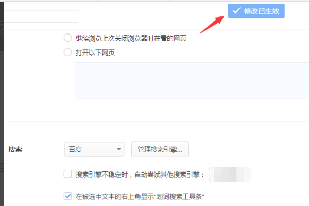Click the label text "打开以下网页"
Screen dimensions: 309x206
95,53
